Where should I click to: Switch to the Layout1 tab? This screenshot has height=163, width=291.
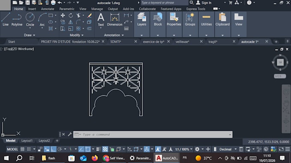point(27,141)
